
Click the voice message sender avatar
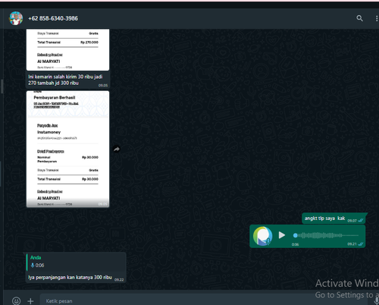pyautogui.click(x=263, y=236)
